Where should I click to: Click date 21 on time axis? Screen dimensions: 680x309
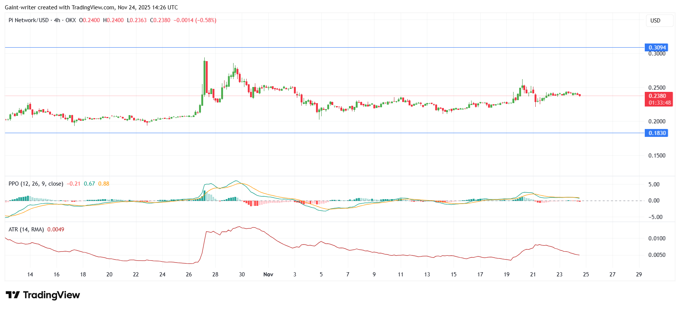533,274
